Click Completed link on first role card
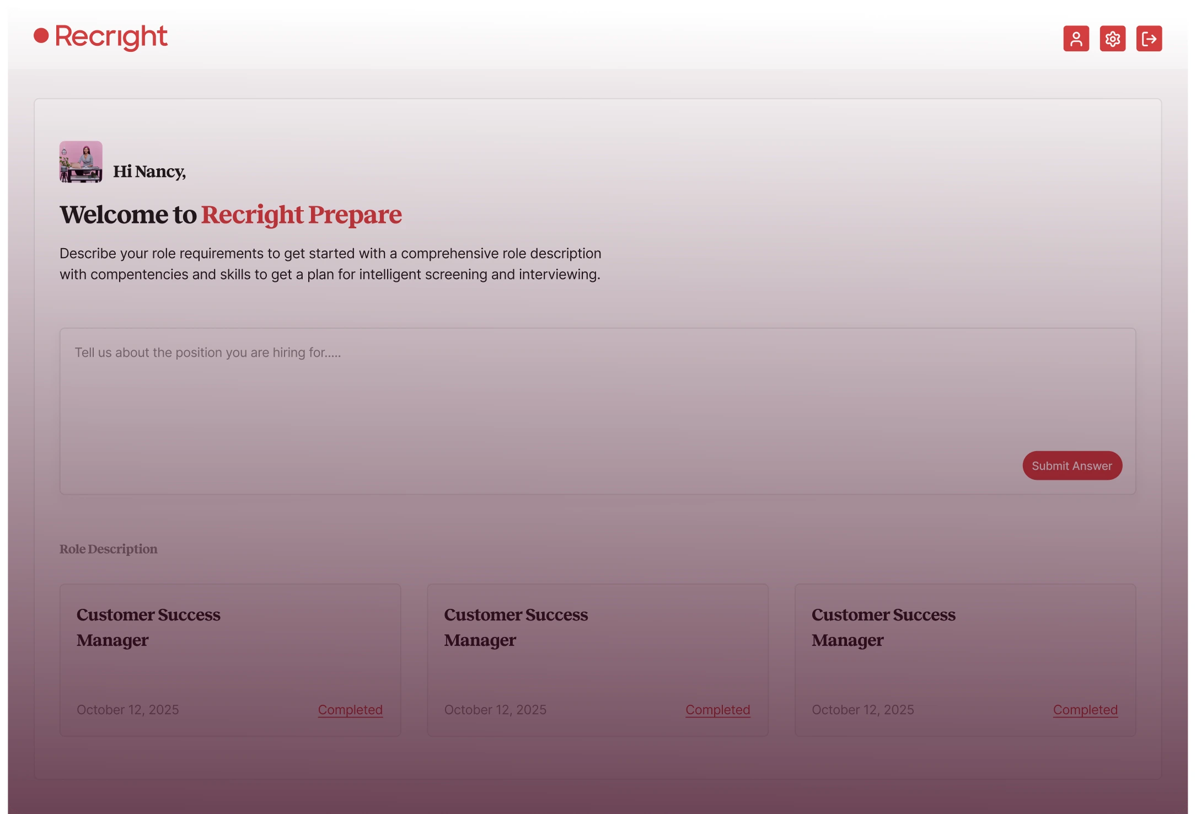 (x=350, y=710)
